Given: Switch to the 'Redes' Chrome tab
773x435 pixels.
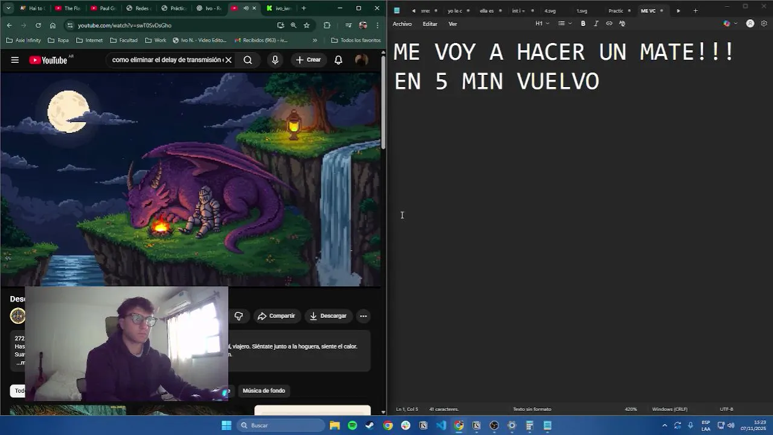Looking at the screenshot, I should coord(139,8).
